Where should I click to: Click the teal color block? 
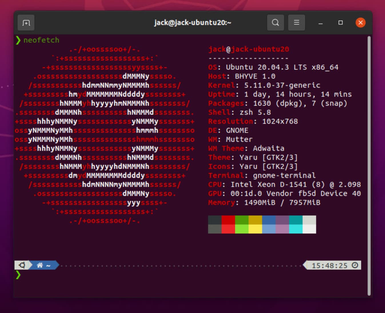296,220
